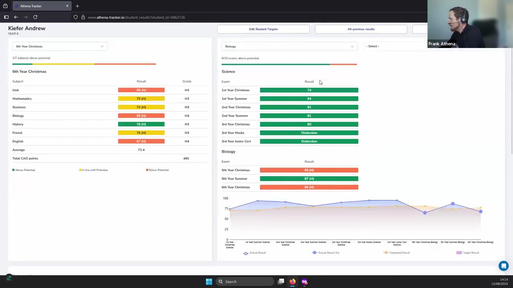Click the purple private browsing taskbar icon
This screenshot has width=513, height=288.
304,282
